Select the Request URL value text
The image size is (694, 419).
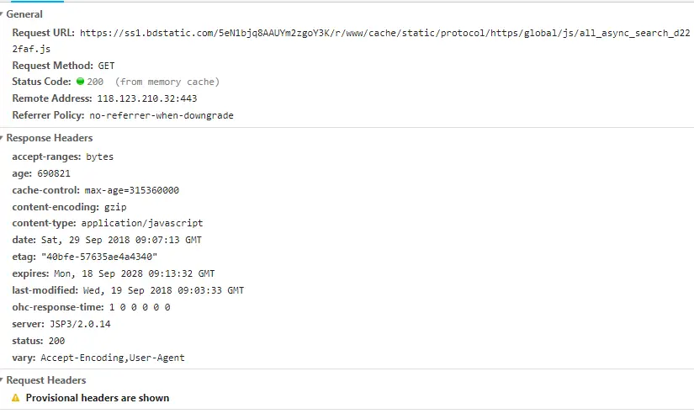pos(351,40)
